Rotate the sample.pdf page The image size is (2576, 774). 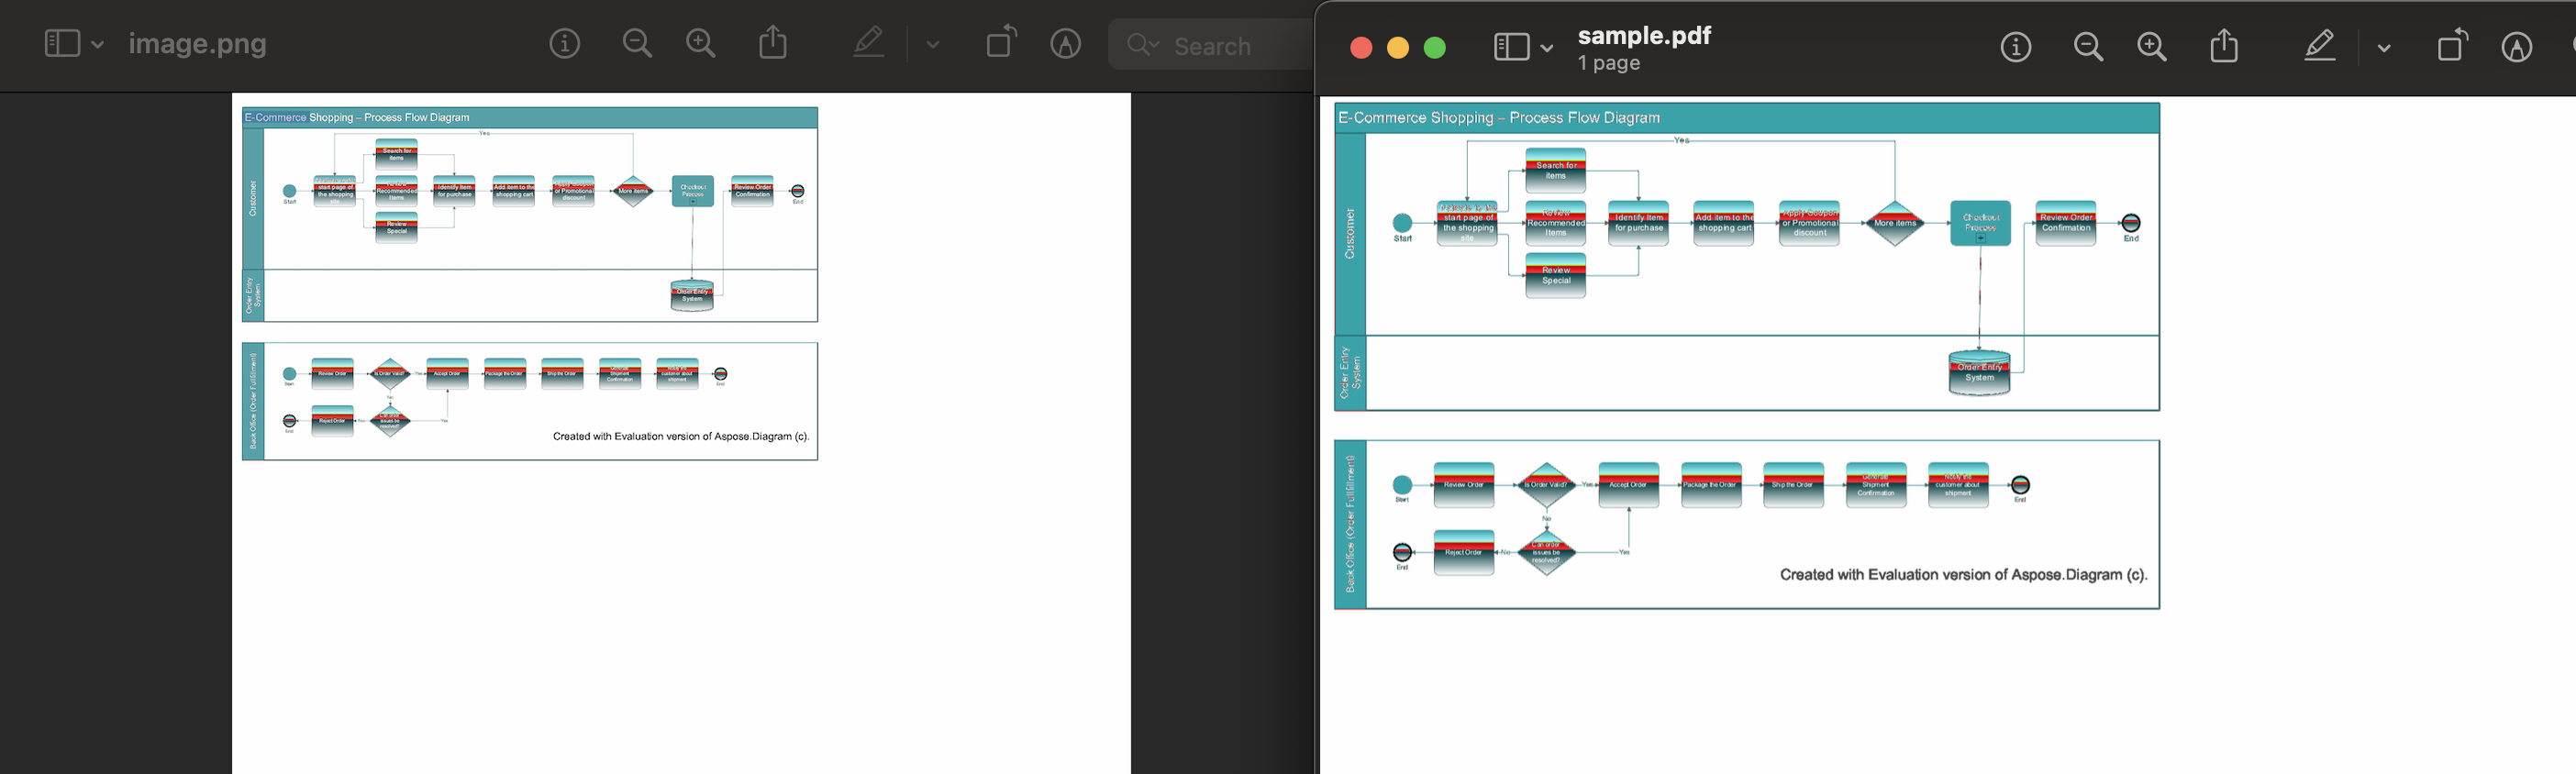coord(2452,47)
